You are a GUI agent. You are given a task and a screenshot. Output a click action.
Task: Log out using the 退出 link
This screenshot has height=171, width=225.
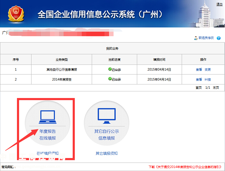[219, 4]
